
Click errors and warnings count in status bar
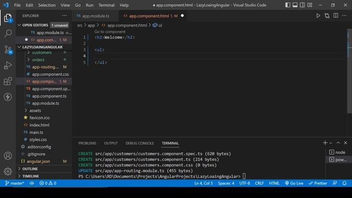[x=48, y=183]
